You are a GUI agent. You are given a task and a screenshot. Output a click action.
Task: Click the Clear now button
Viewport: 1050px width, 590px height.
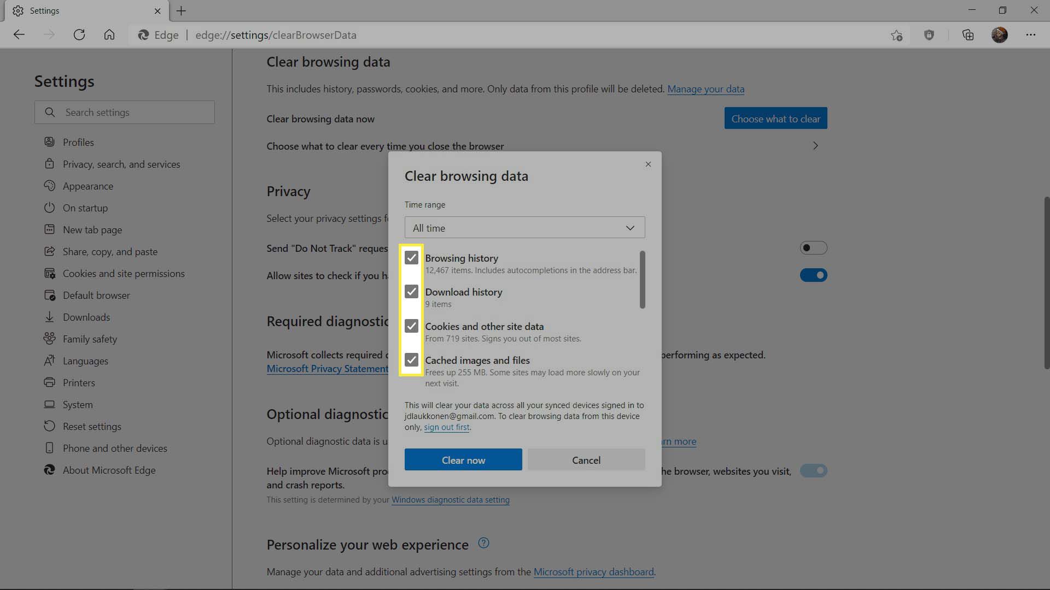point(463,460)
